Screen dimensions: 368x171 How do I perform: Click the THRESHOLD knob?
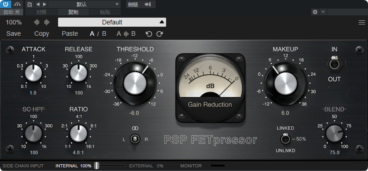135,83
